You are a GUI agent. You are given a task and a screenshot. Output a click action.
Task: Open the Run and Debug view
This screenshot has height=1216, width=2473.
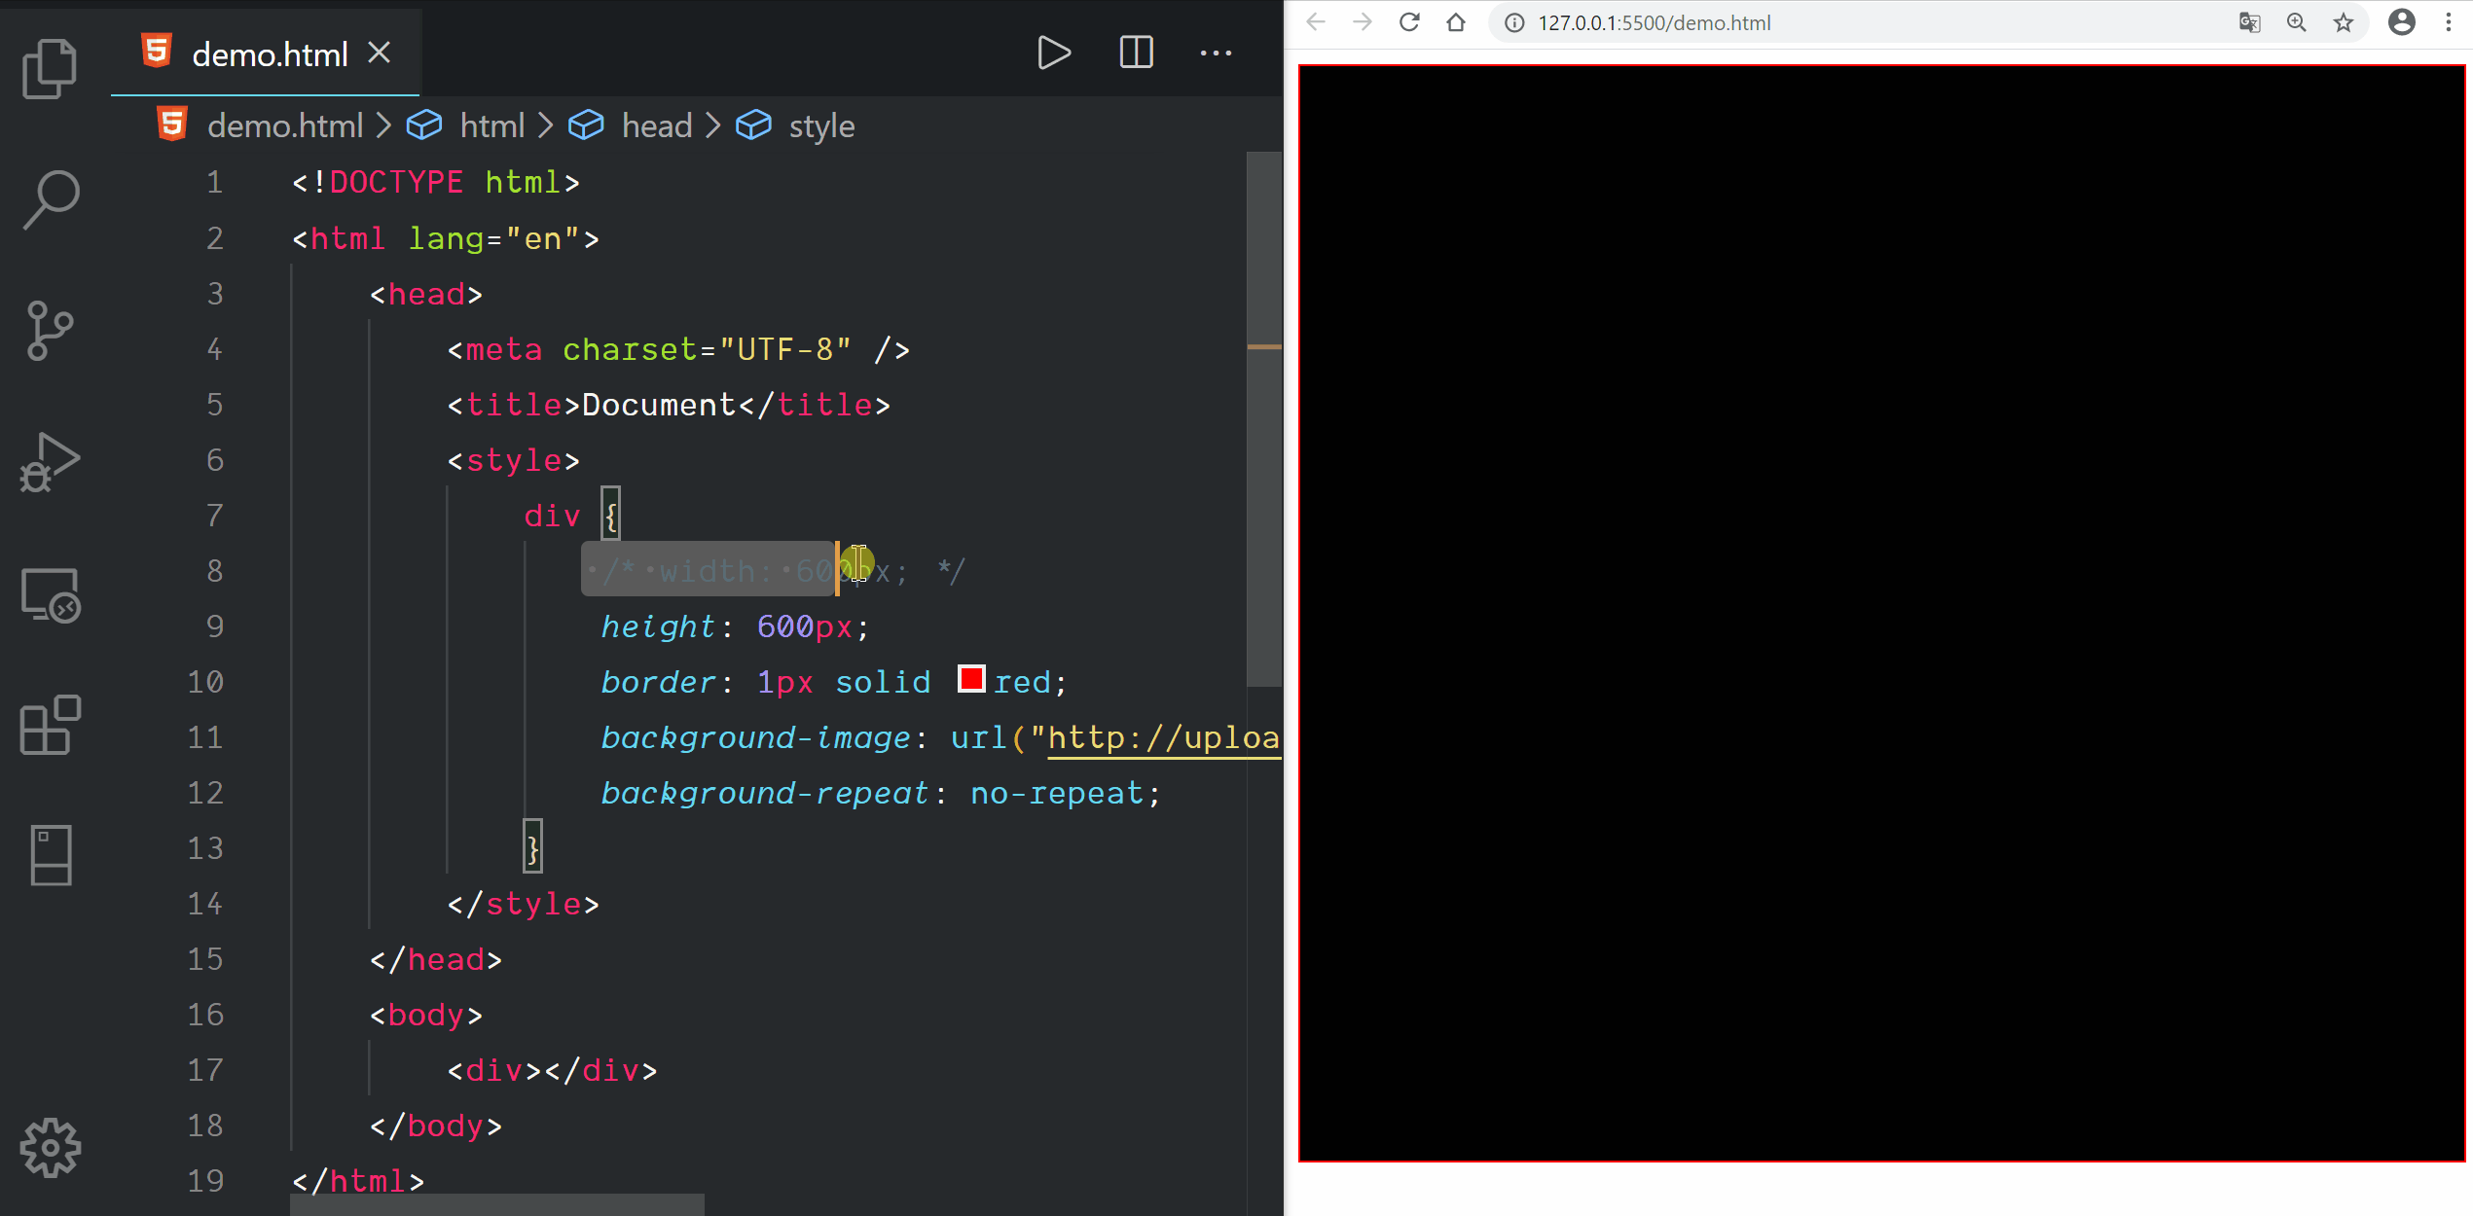(49, 462)
